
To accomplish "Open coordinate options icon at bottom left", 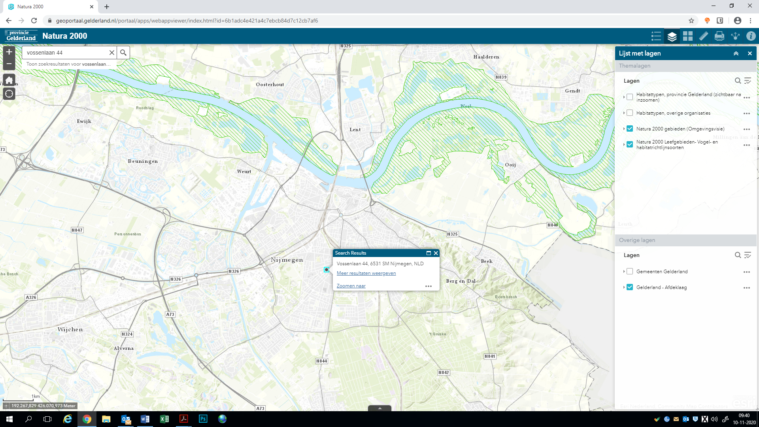I will coord(6,406).
